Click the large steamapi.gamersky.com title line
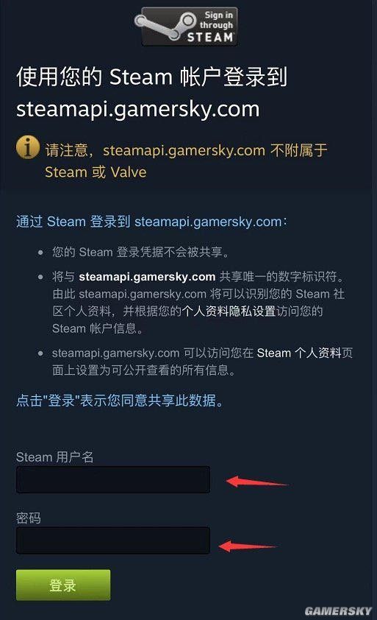Viewport: 377px width, 620px height. coord(137,109)
